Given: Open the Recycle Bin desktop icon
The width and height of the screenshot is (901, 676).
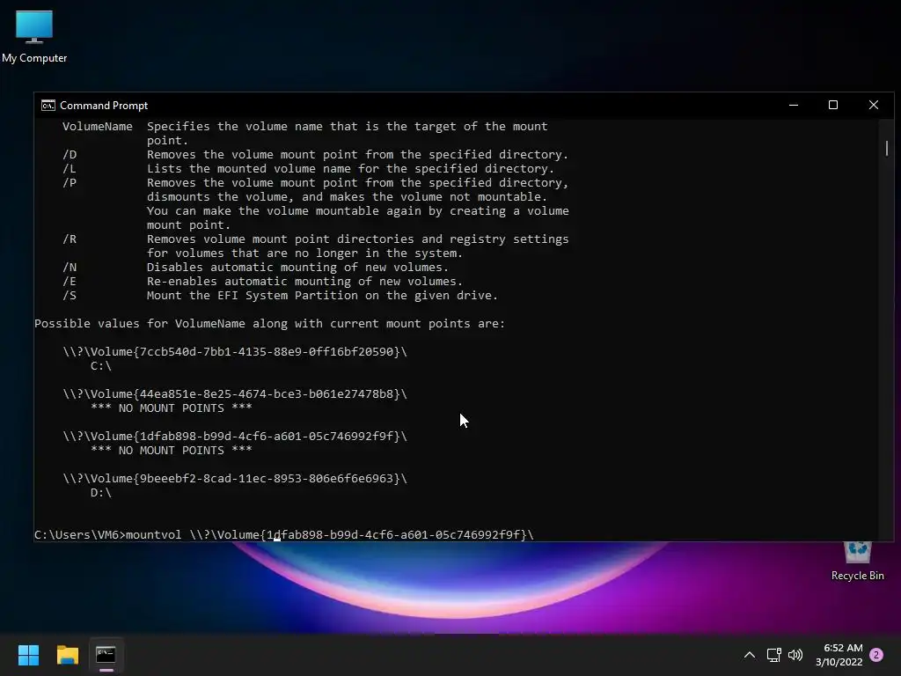Looking at the screenshot, I should coord(857,562).
